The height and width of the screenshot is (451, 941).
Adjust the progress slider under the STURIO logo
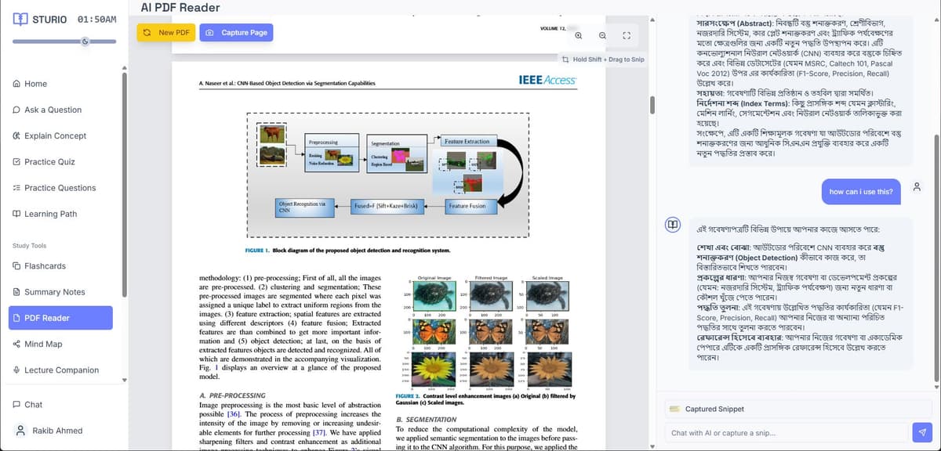83,43
